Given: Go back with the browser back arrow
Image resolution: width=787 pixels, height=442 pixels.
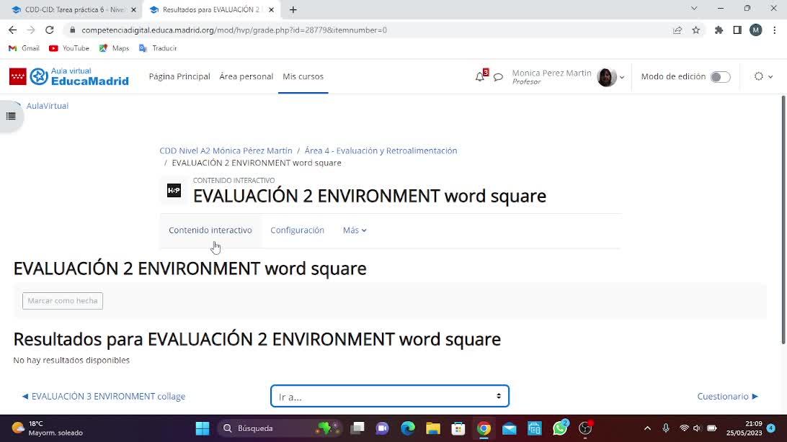Looking at the screenshot, I should coord(12,30).
